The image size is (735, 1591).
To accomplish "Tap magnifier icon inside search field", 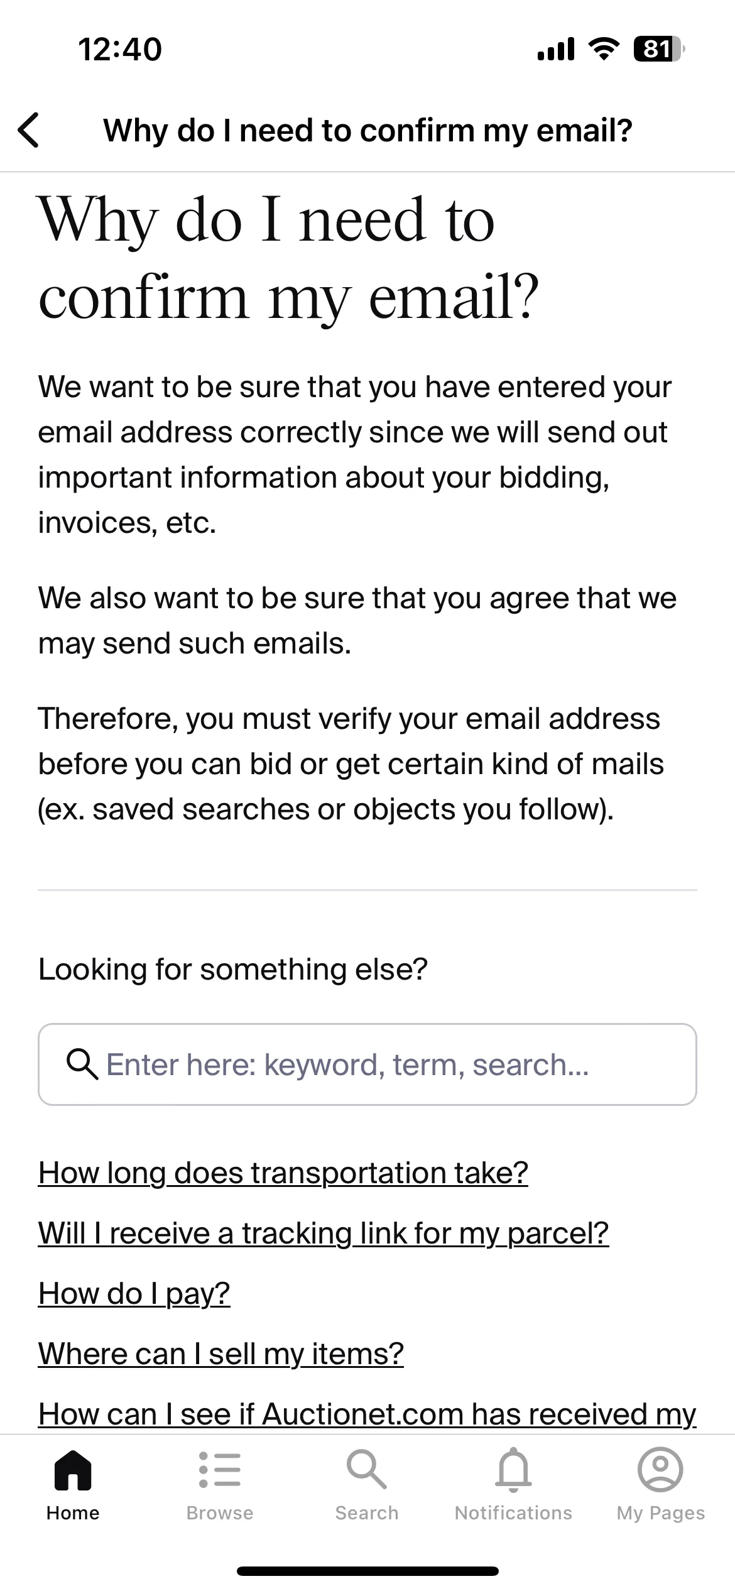I will (x=82, y=1064).
